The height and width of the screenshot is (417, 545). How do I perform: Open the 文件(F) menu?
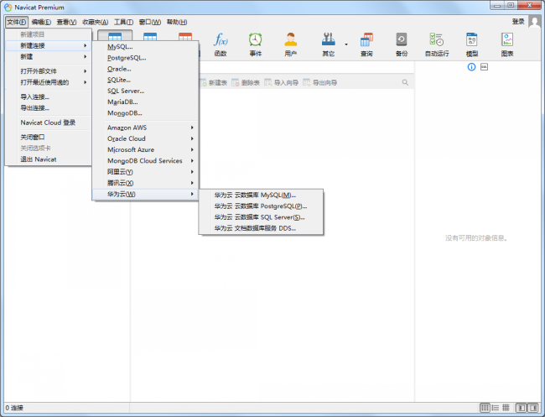pos(16,22)
